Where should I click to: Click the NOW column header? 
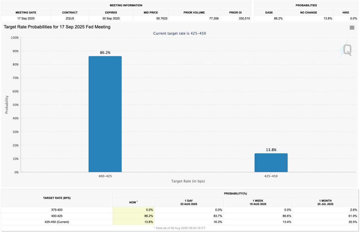click(133, 202)
